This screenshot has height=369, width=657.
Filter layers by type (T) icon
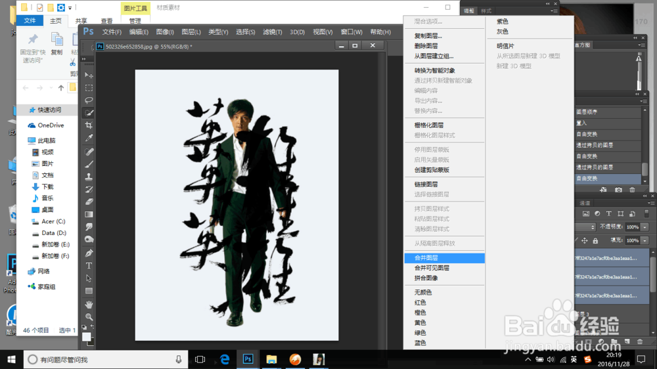pyautogui.click(x=609, y=213)
